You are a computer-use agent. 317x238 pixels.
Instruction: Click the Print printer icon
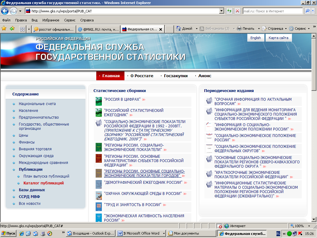[x=239, y=29]
